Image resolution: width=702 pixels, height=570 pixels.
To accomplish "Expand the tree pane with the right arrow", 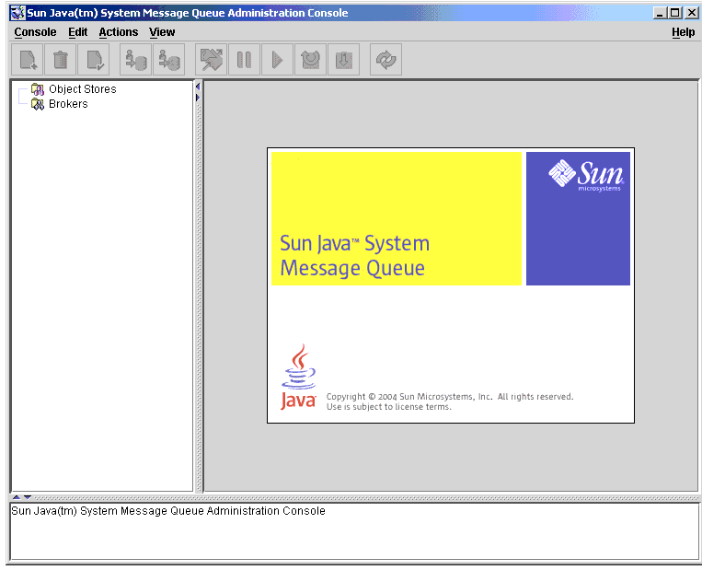I will pyautogui.click(x=198, y=98).
